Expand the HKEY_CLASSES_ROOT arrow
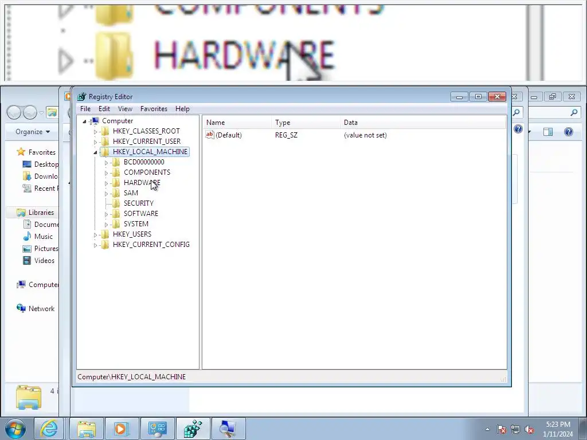The width and height of the screenshot is (587, 440). pos(95,132)
